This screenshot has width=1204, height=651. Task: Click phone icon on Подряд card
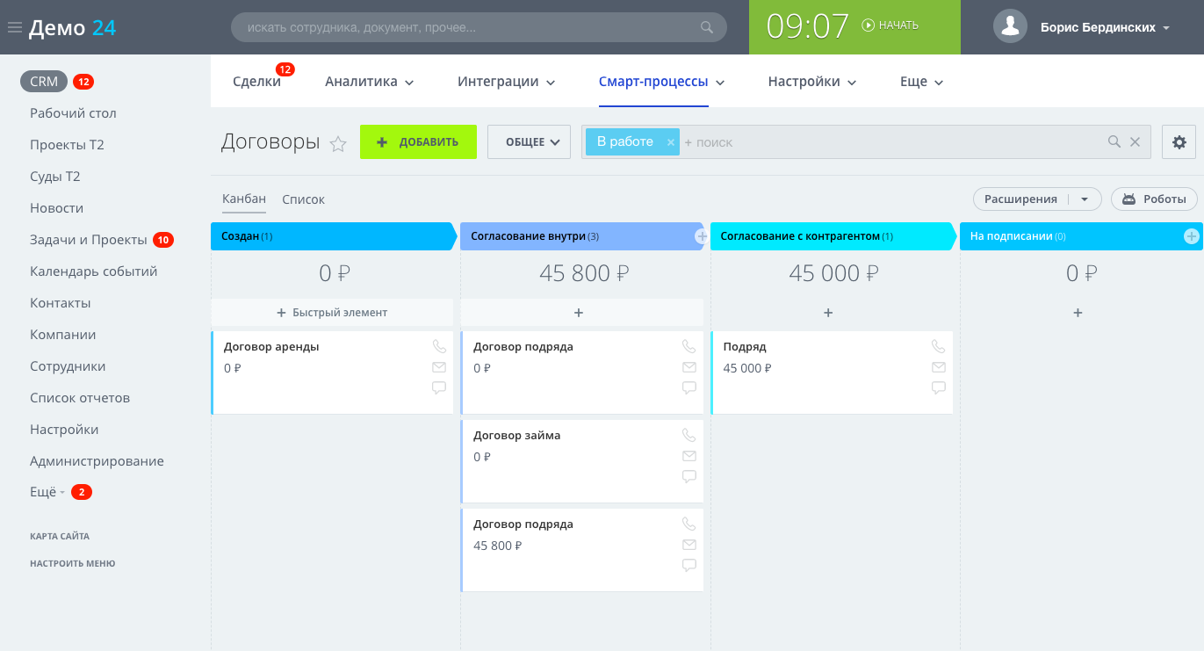point(939,347)
